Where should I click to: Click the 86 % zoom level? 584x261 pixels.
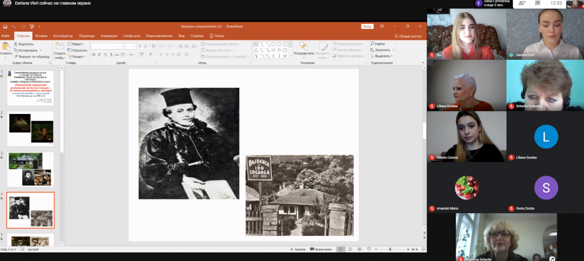(415, 249)
